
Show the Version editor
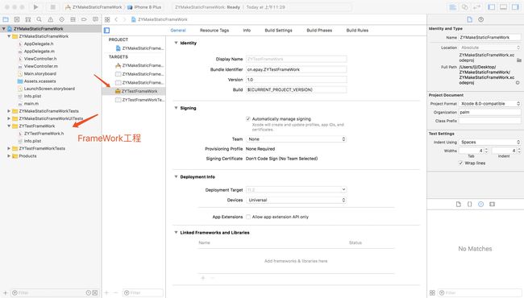[x=477, y=7]
